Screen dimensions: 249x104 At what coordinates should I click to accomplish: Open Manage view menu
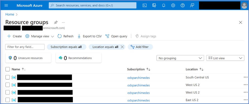pyautogui.click(x=40, y=36)
